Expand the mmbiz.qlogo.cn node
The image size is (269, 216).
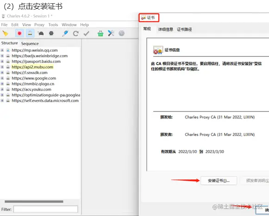2,84
